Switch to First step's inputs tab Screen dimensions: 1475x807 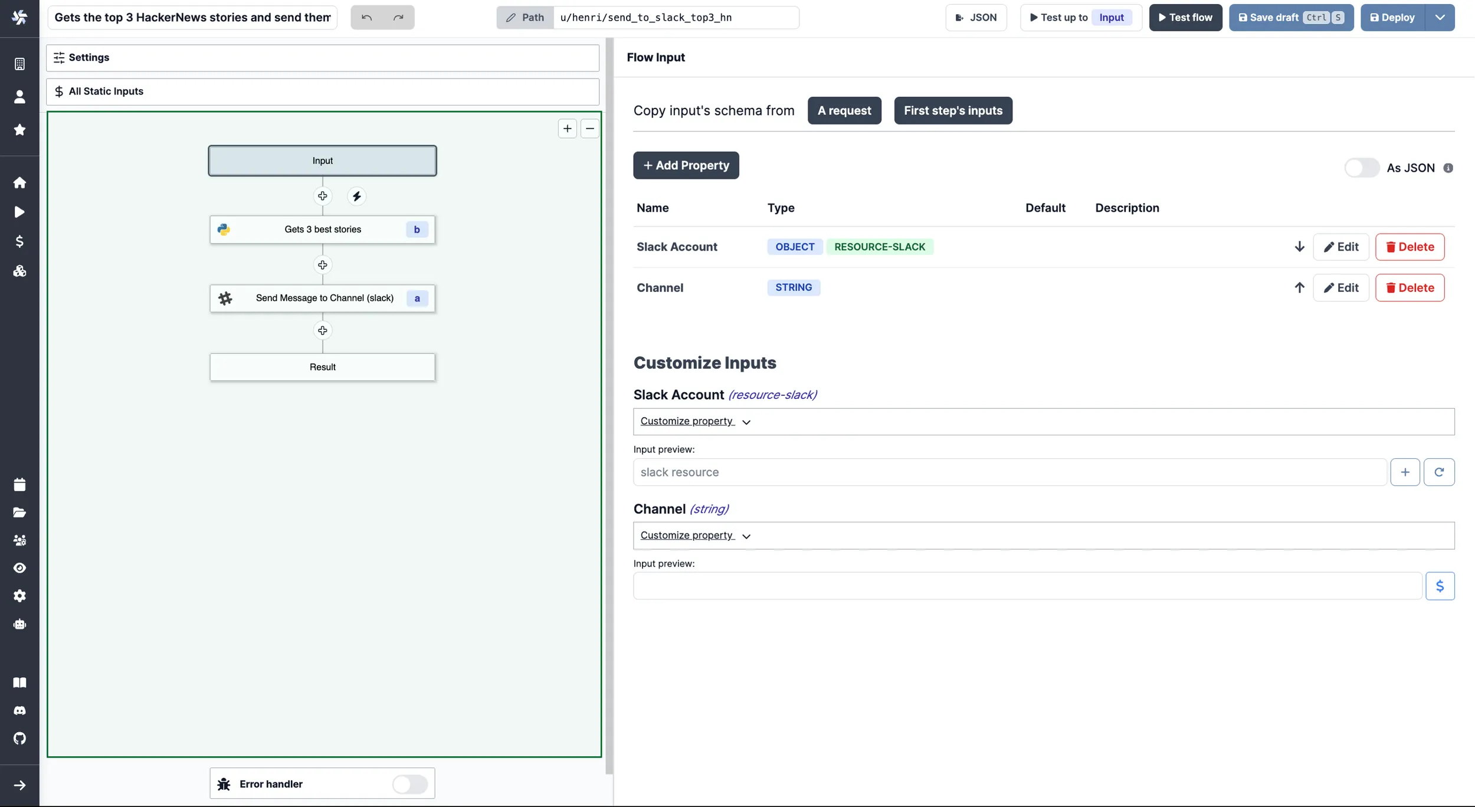pos(952,110)
